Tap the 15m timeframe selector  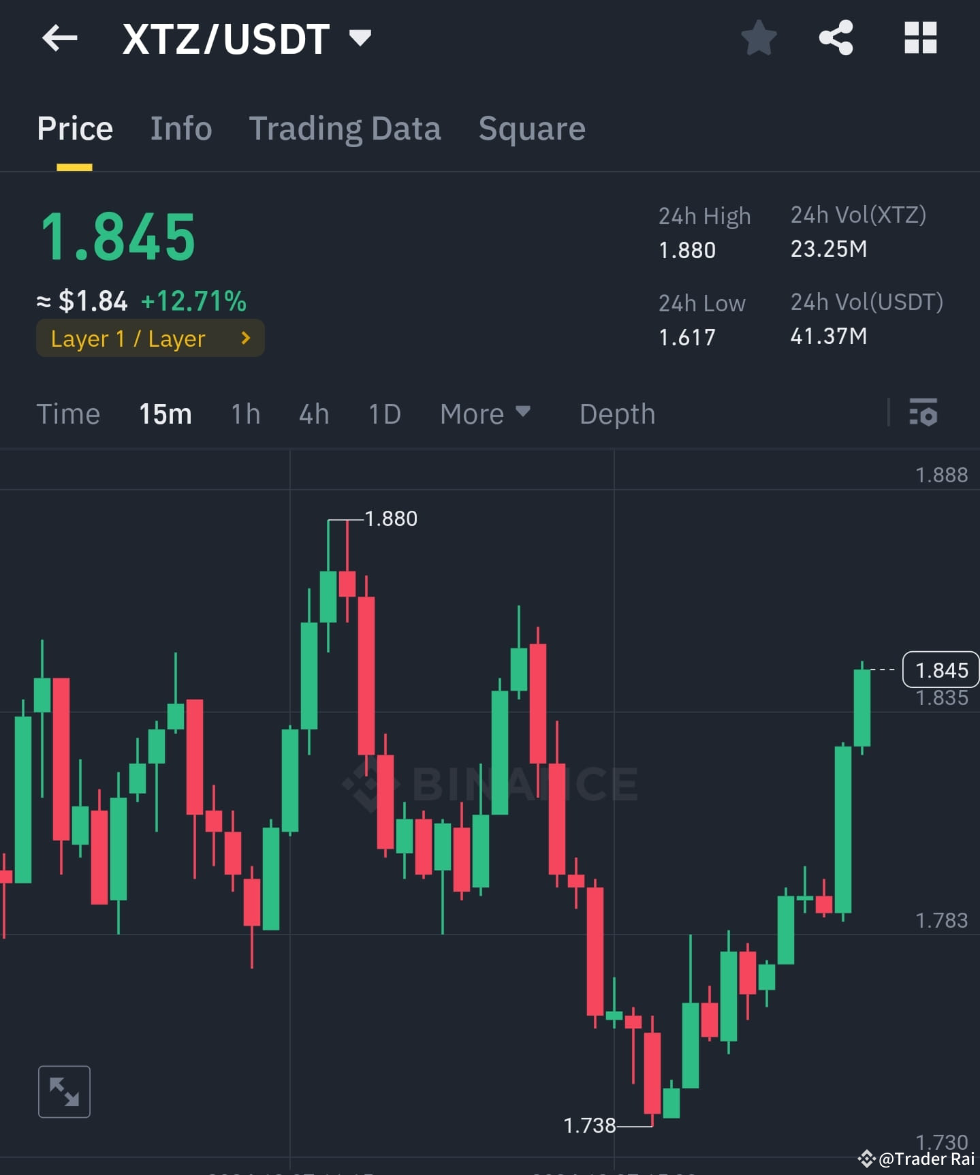[165, 413]
